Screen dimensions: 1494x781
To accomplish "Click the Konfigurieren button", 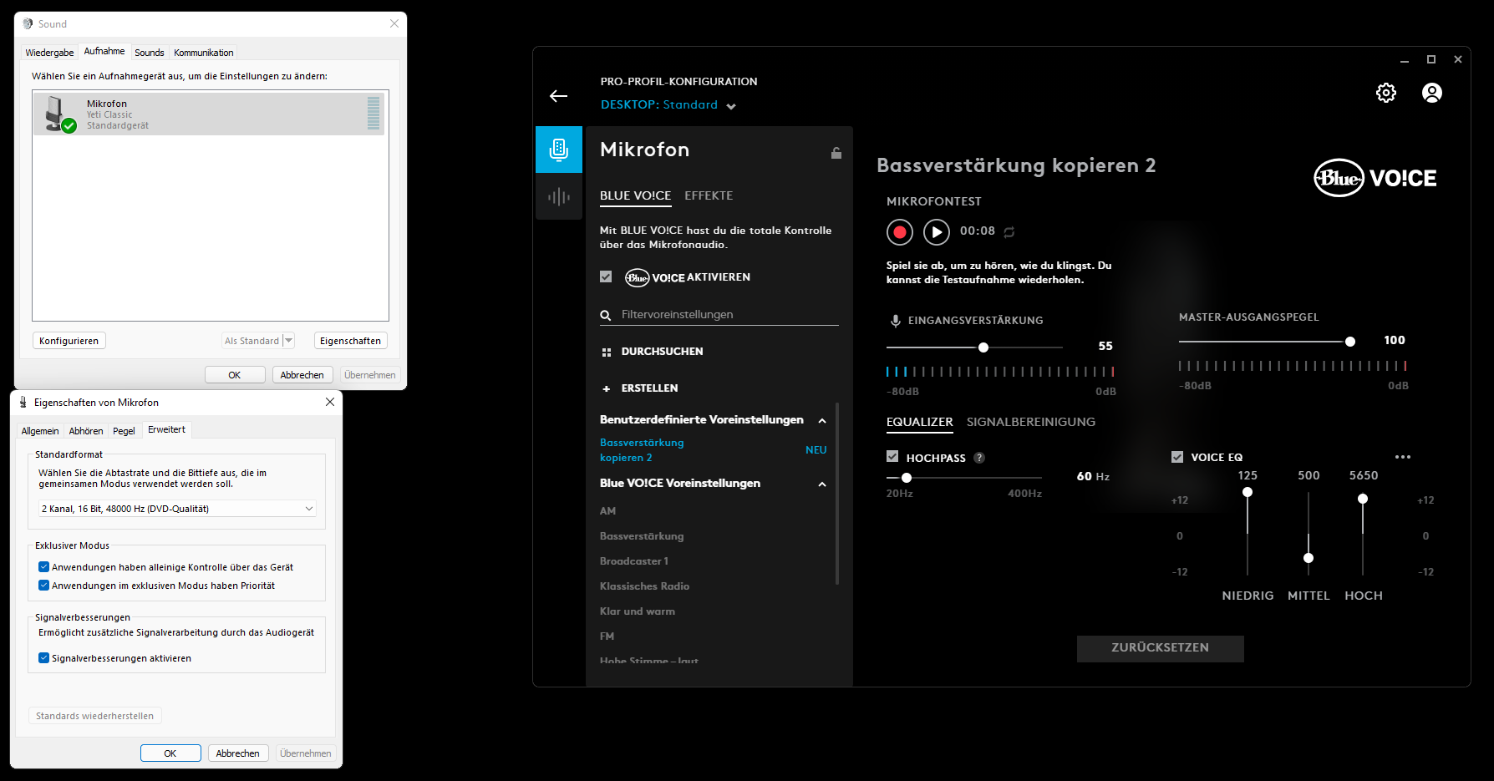I will tap(69, 341).
